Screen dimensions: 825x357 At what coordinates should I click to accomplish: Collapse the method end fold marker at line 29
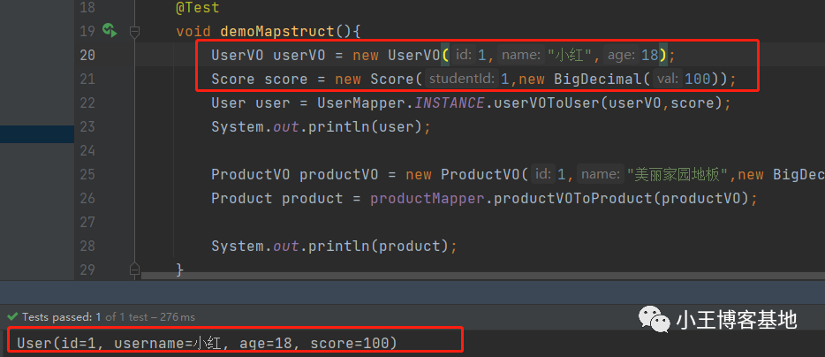134,269
